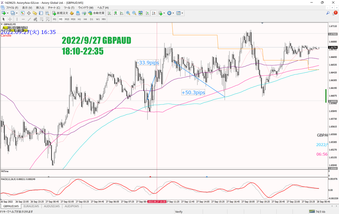
Task: Launch MetaEditor via yellow book icon
Action: click(x=72, y=13)
